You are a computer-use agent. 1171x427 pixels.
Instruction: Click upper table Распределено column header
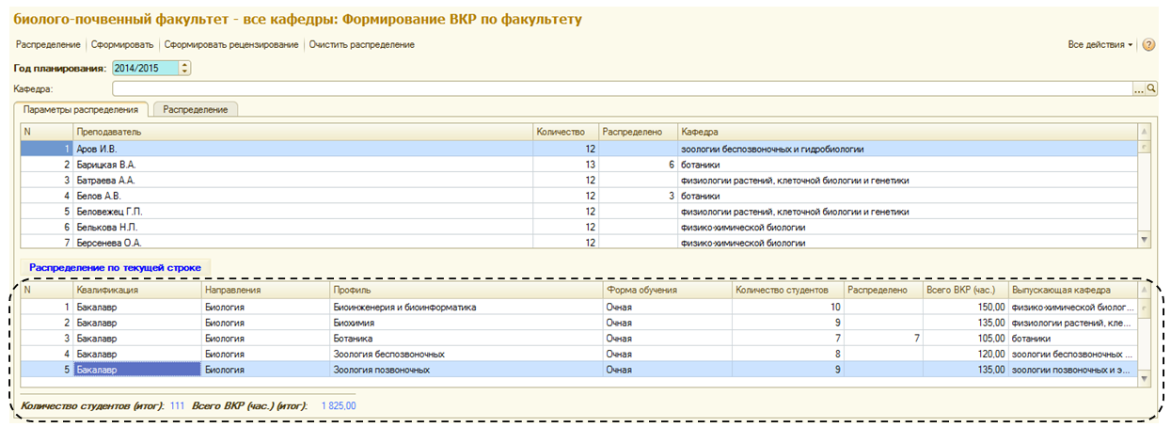tap(638, 133)
